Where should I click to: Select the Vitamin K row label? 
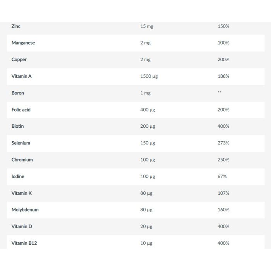22,193
